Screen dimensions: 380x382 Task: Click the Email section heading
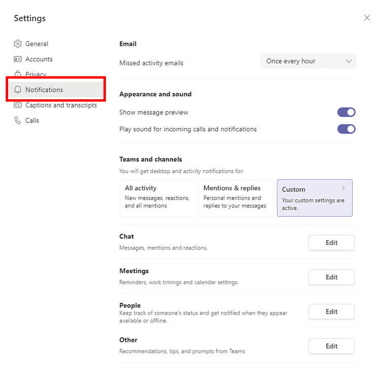pos(128,44)
